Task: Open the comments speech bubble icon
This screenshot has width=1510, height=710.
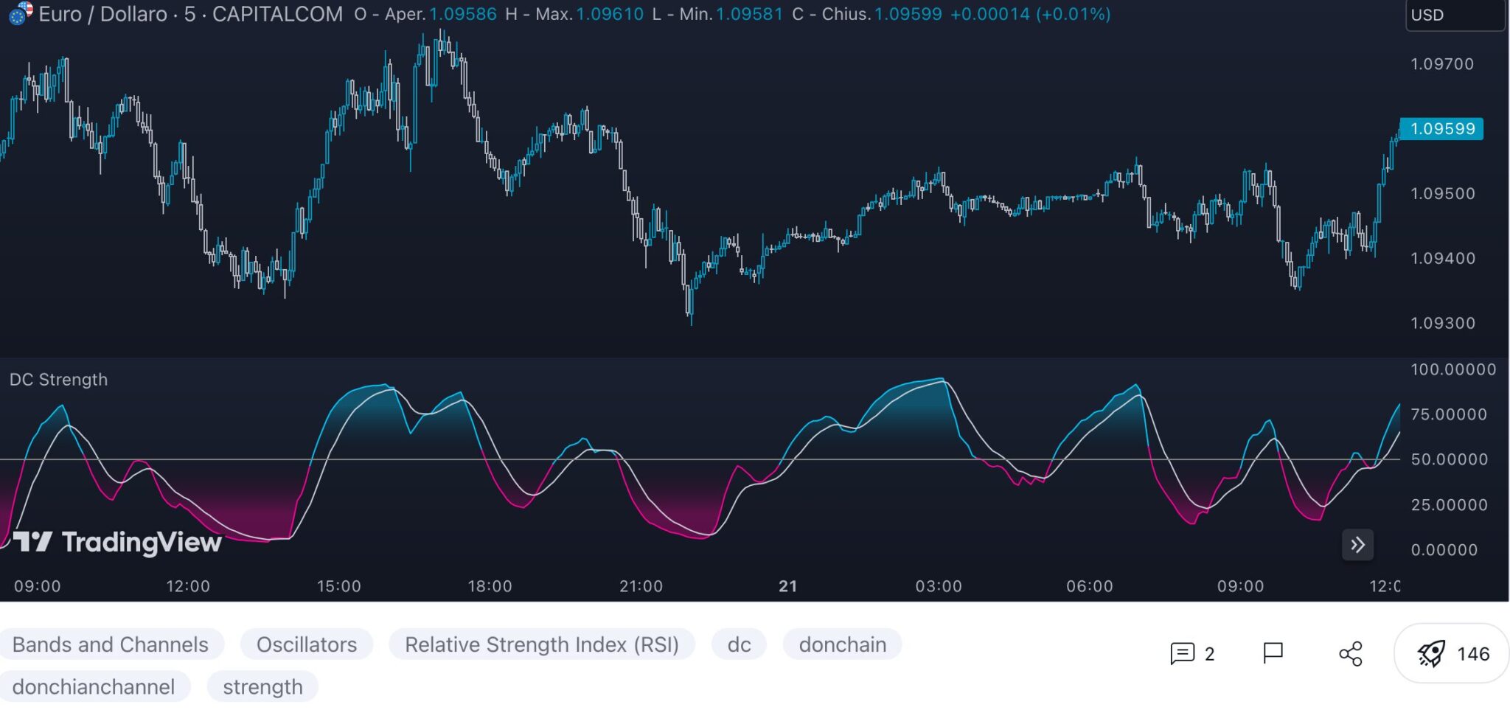Action: click(1182, 653)
